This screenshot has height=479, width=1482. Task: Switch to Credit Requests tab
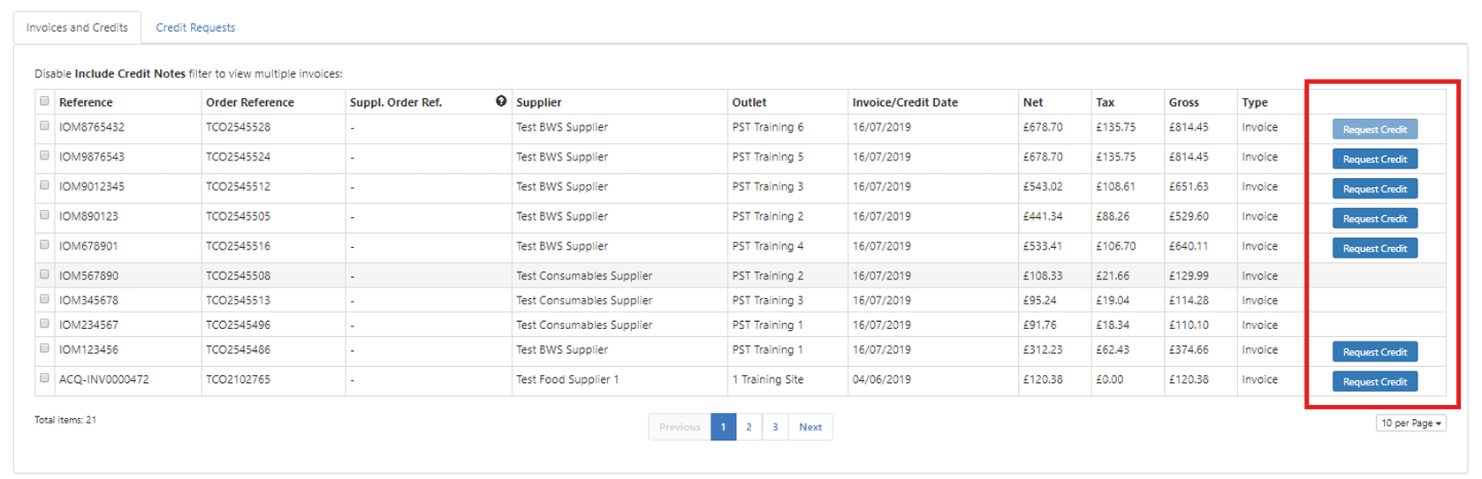[x=195, y=27]
